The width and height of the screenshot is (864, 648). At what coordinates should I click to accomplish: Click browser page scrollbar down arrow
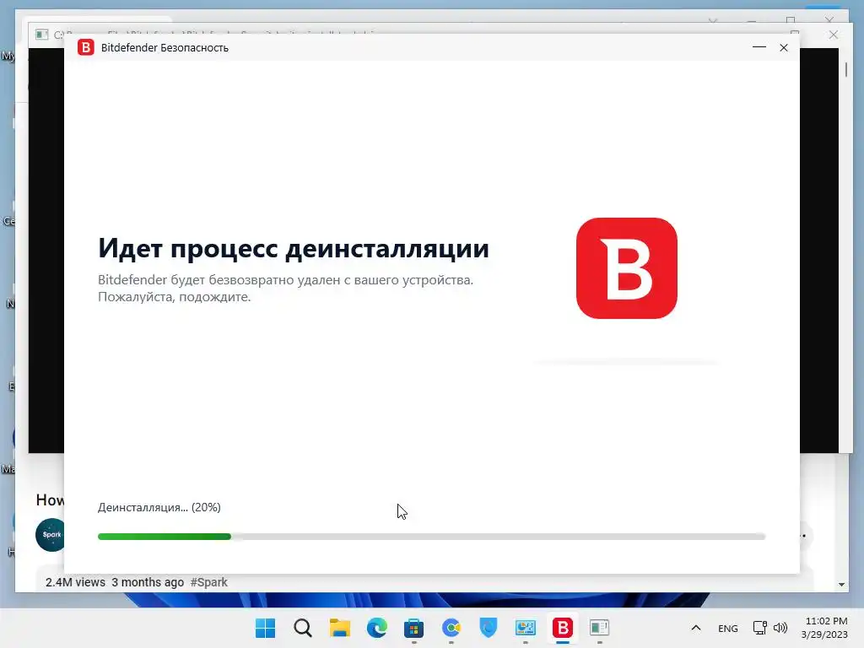pos(841,585)
